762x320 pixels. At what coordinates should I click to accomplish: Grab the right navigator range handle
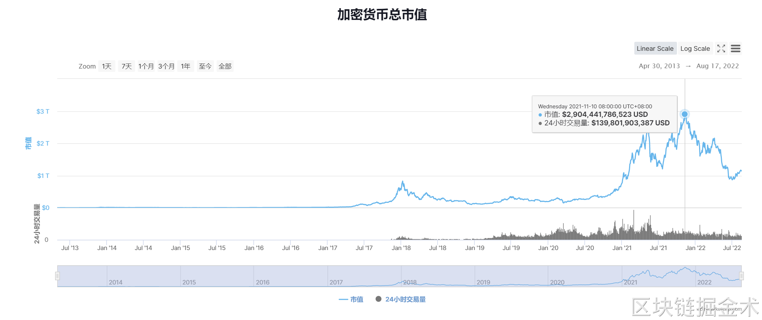pos(741,276)
